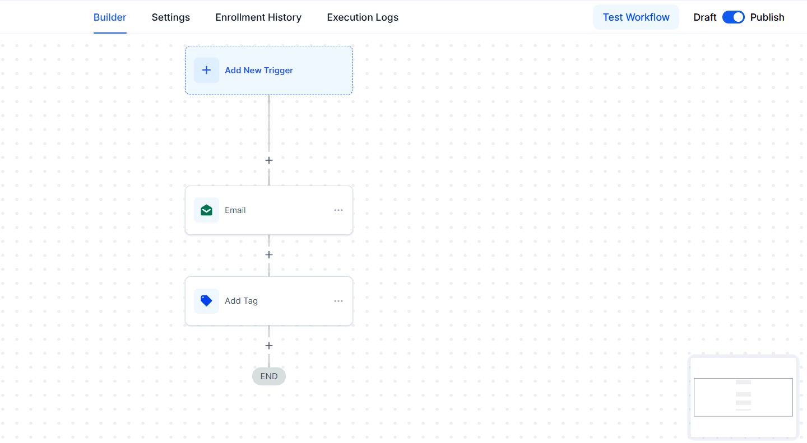
Task: Click the plus icon in Add New Trigger
Action: (206, 70)
